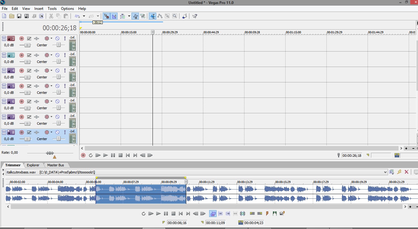This screenshot has height=229, width=418.
Task: Click the Trimmer selection start field 00:00:06;16
Action: 177,223
